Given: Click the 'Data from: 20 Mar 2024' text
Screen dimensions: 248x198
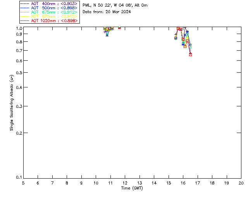Looking at the screenshot, I should pyautogui.click(x=107, y=12).
